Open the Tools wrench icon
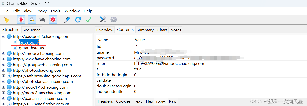This screenshot has width=307, height=106. 103,20
